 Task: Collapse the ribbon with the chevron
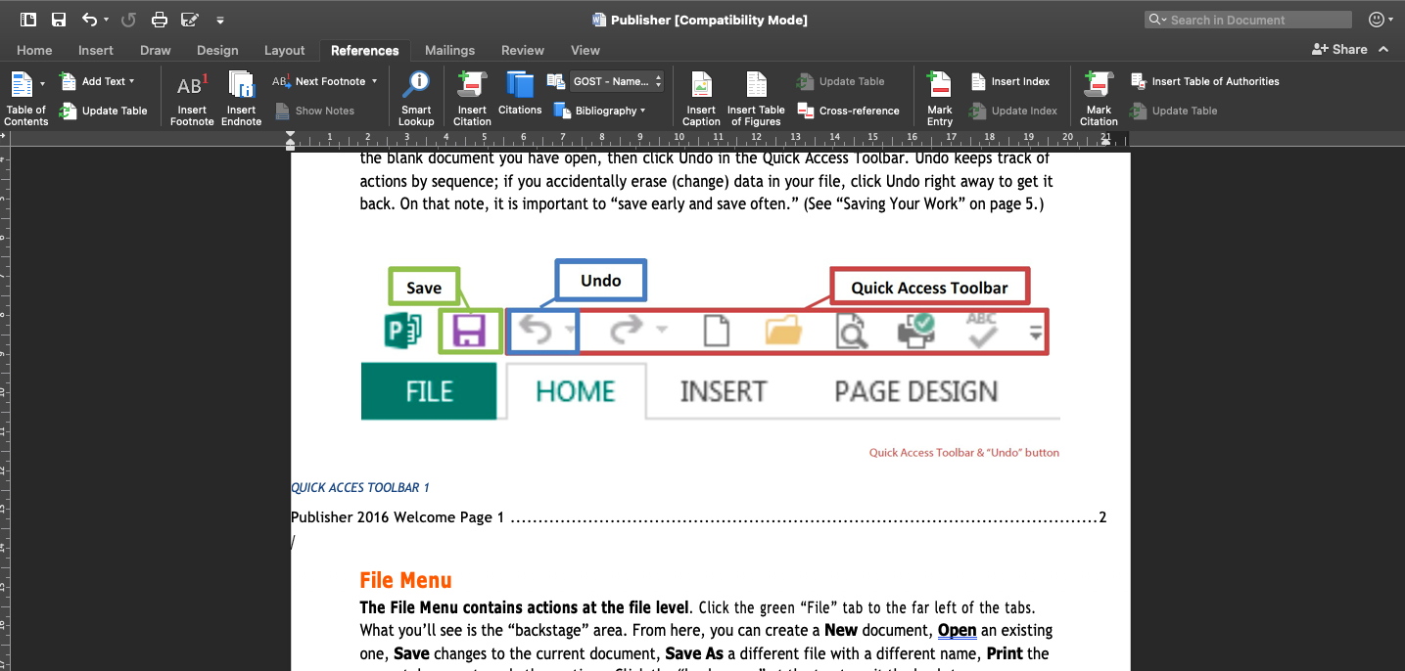(x=1383, y=49)
